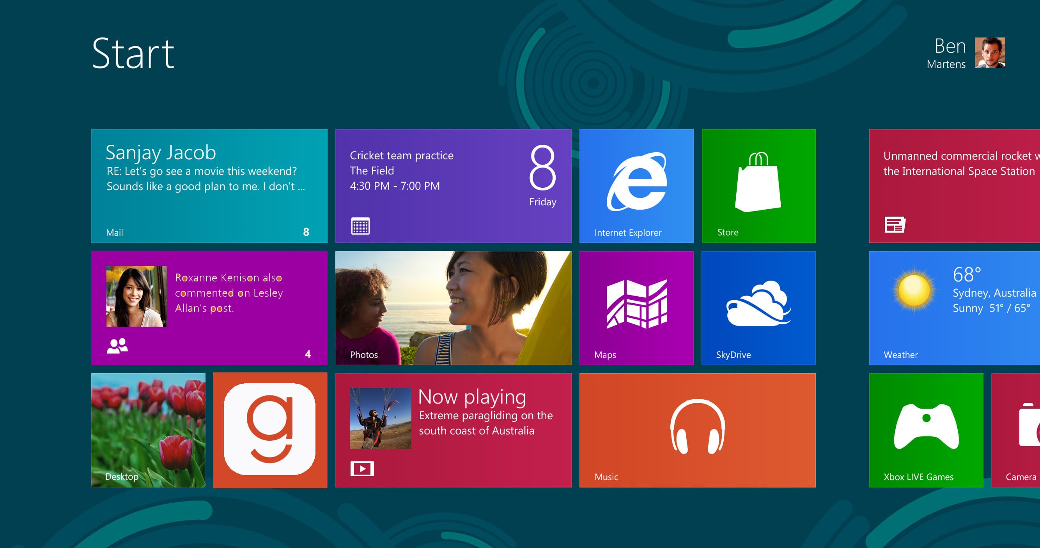The height and width of the screenshot is (548, 1040).
Task: Click the 'Friday' date label
Action: [542, 202]
